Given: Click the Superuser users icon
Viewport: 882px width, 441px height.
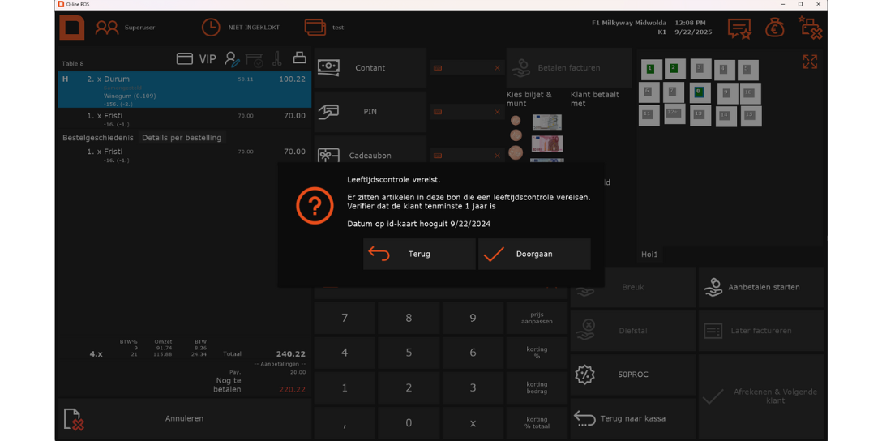Looking at the screenshot, I should (x=107, y=28).
